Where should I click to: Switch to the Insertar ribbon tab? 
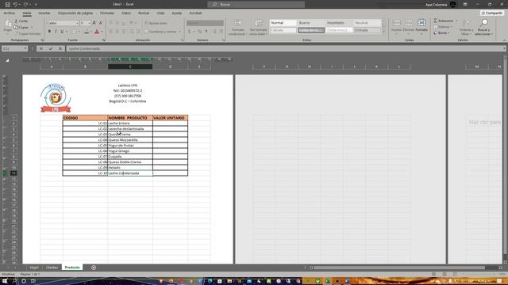[44, 13]
